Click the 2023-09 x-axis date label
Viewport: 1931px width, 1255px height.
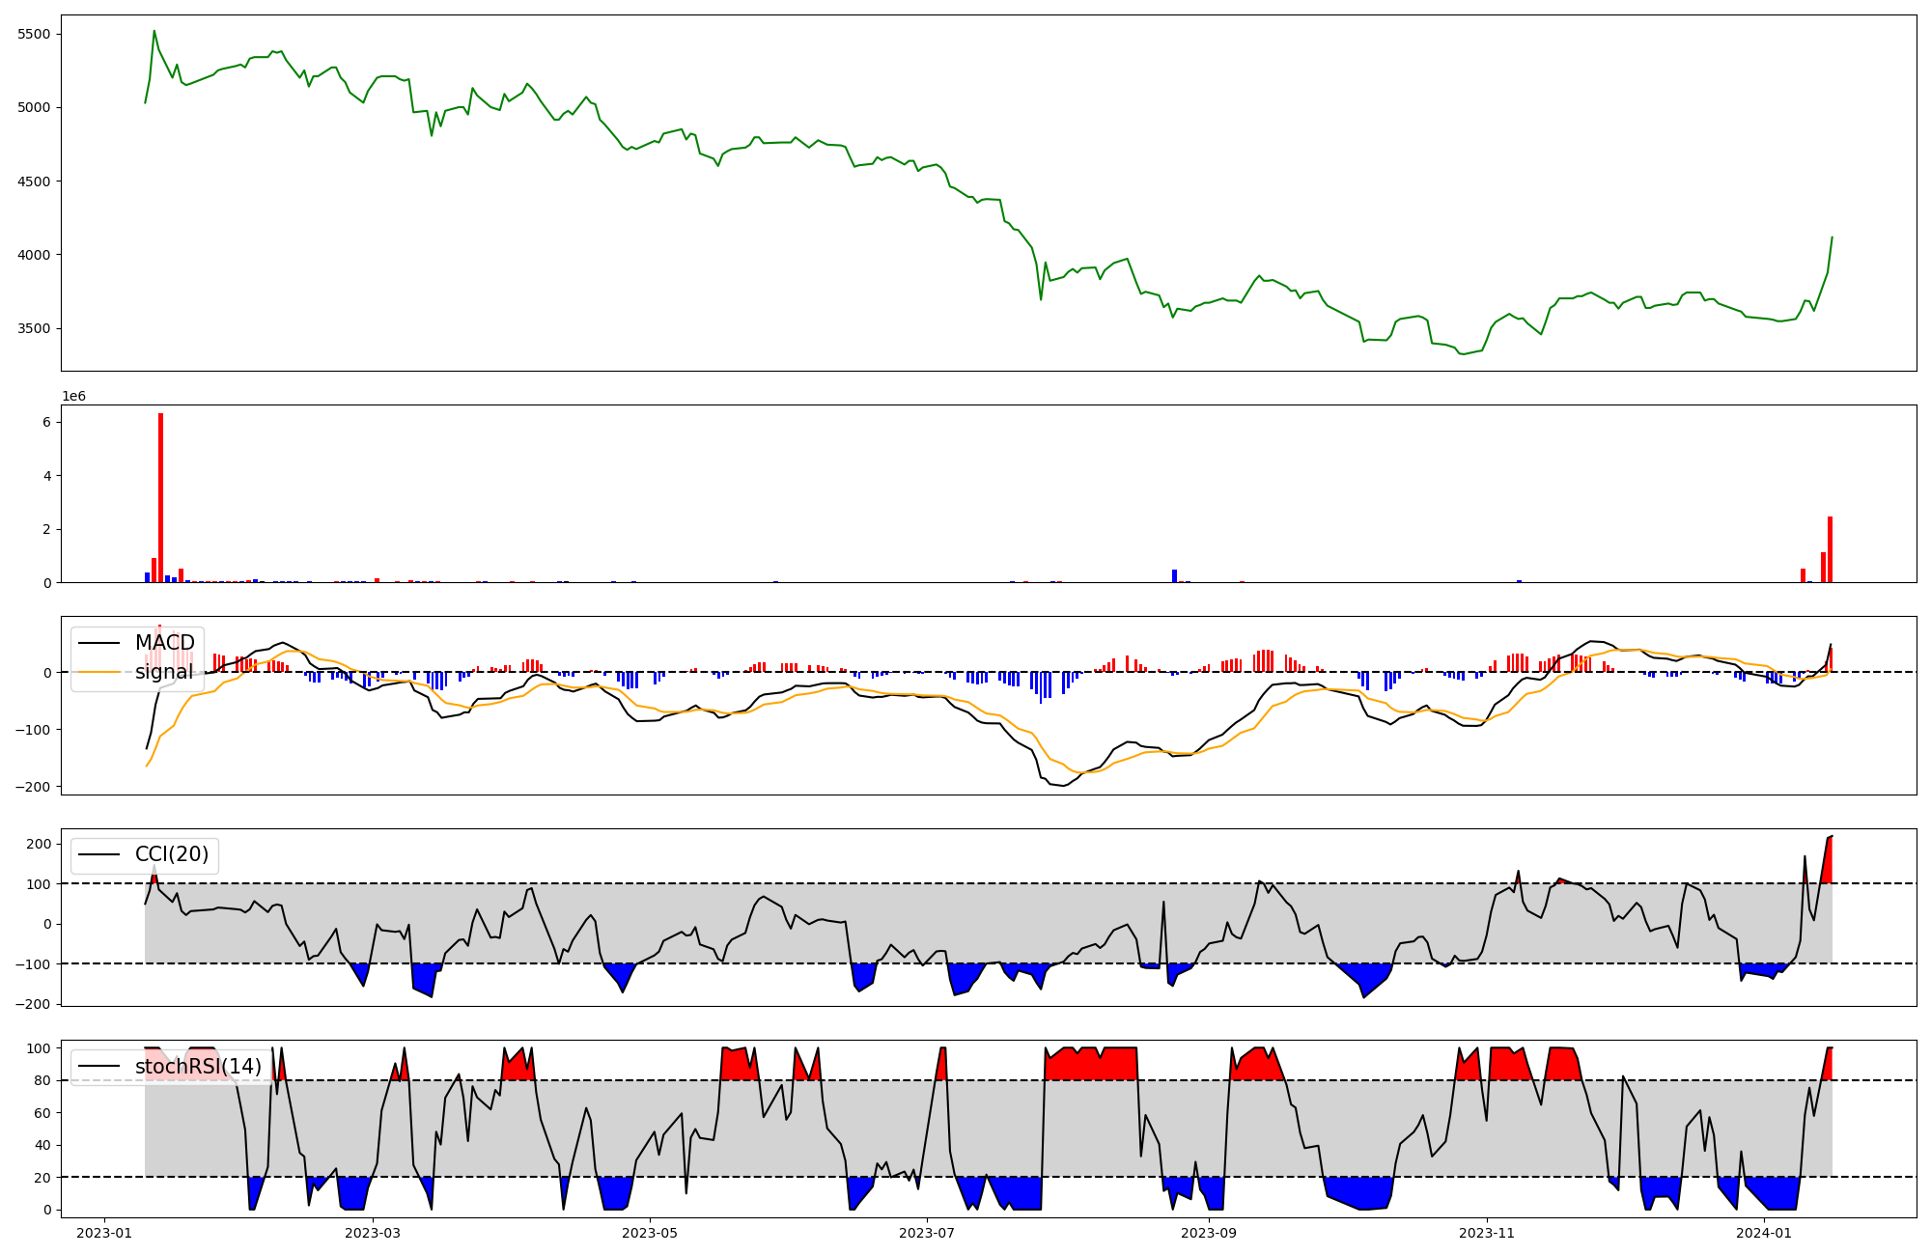coord(1208,1233)
